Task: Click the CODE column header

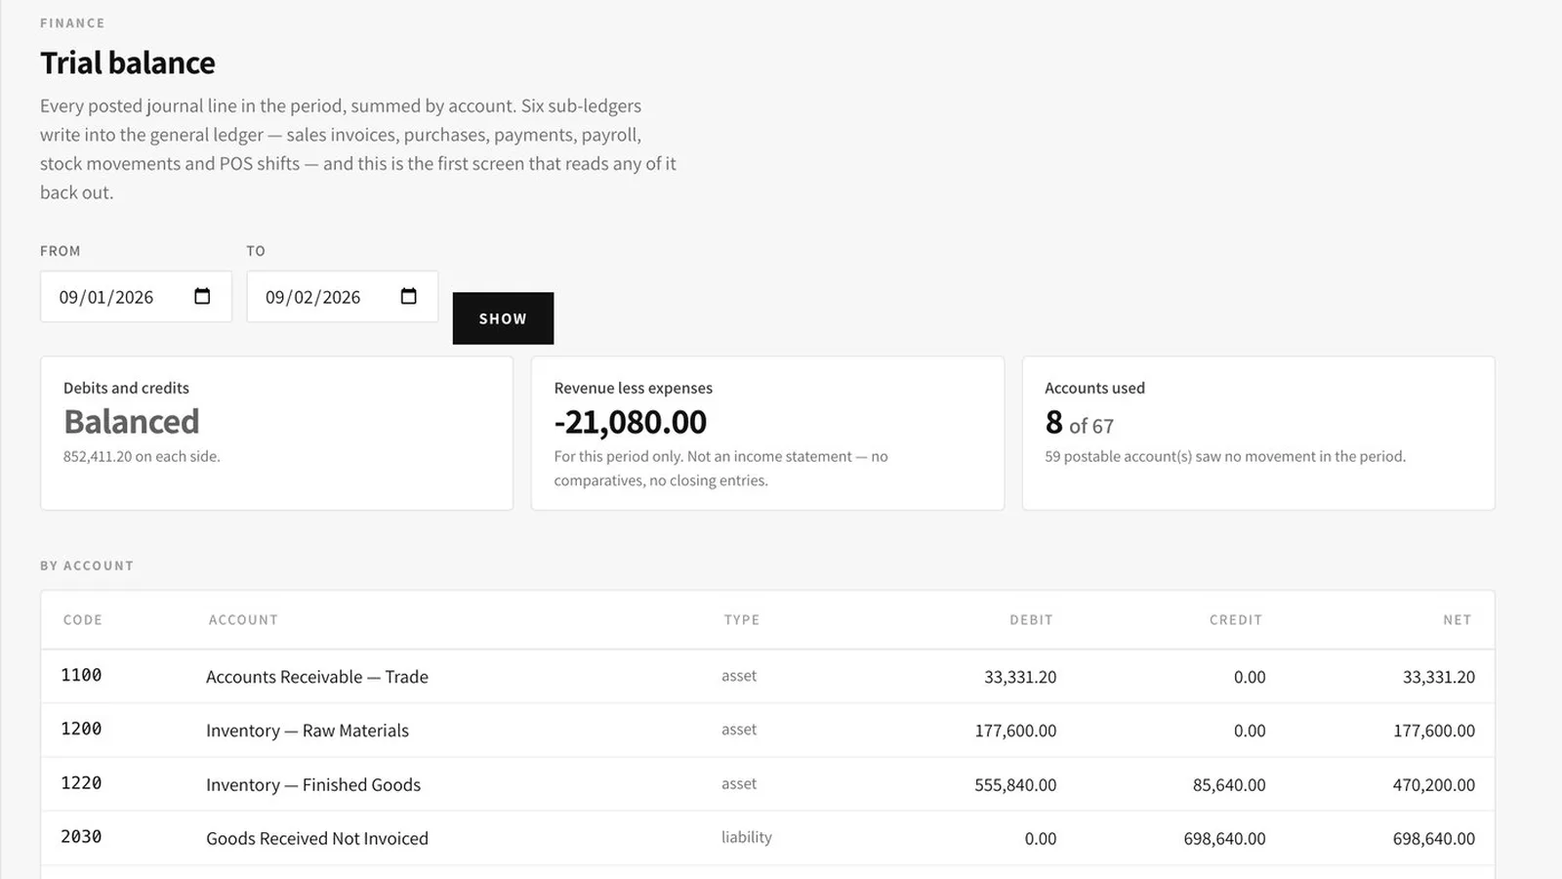Action: (83, 620)
